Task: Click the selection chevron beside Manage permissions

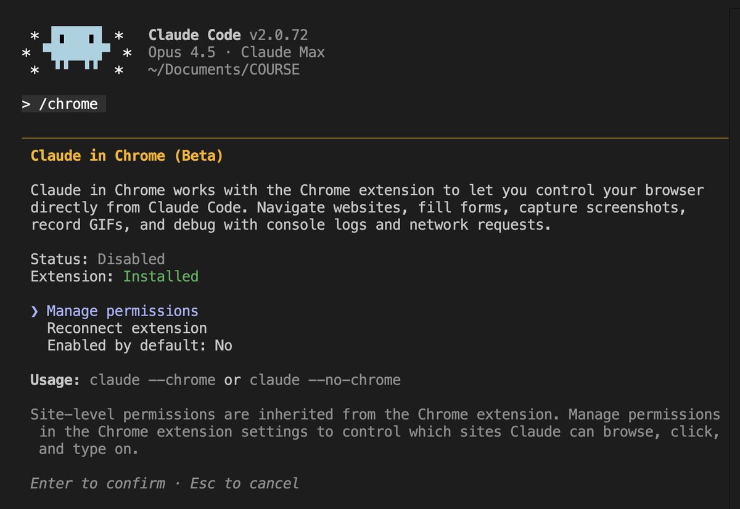Action: [x=35, y=311]
